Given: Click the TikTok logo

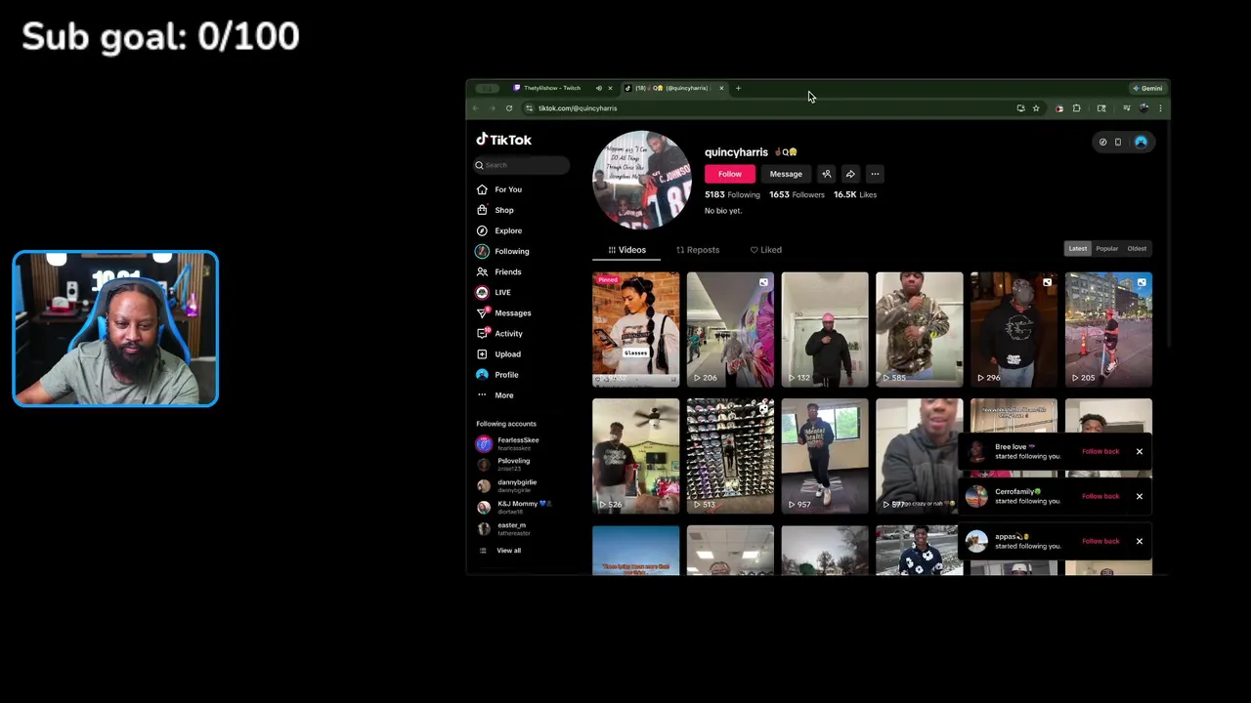Looking at the screenshot, I should click(503, 140).
